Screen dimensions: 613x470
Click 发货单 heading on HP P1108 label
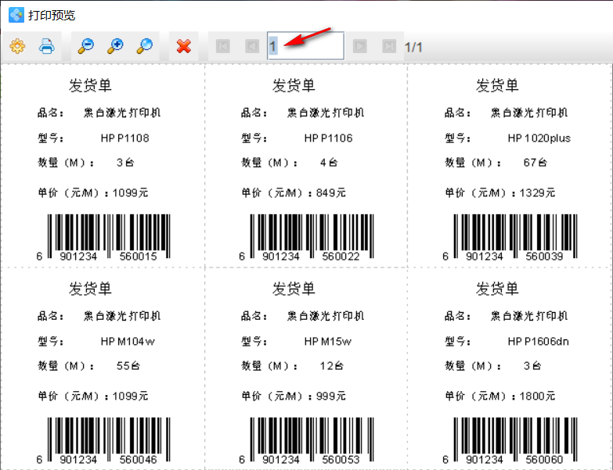click(x=90, y=85)
